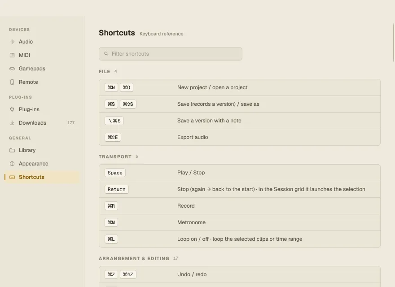
Task: Click the ⌘S key badge
Action: coord(111,104)
